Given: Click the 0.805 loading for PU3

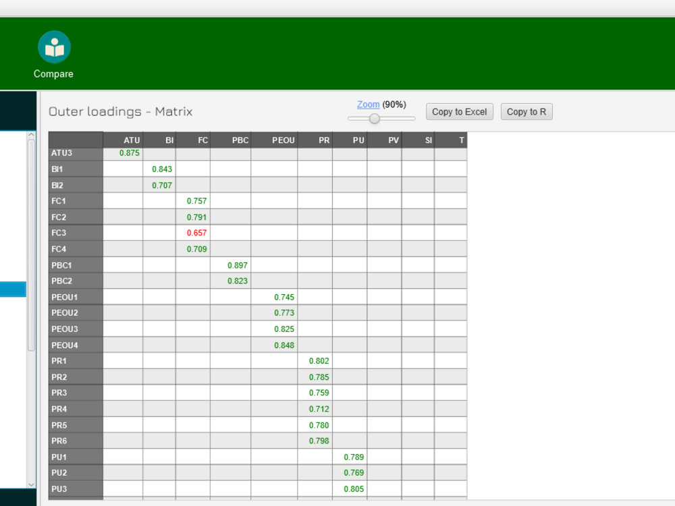Looking at the screenshot, I should click(x=354, y=488).
